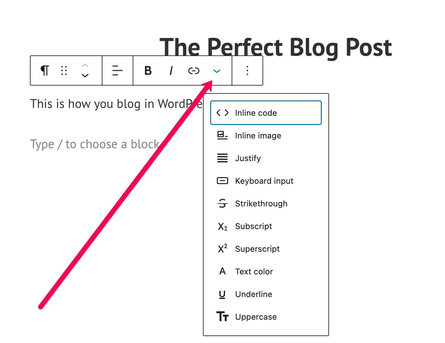445x343 pixels.
Task: Open the Text color option
Action: (254, 272)
